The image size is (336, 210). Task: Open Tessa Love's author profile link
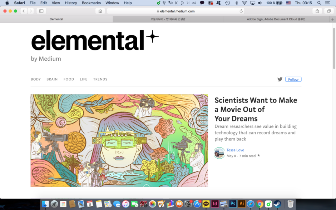pos(235,150)
